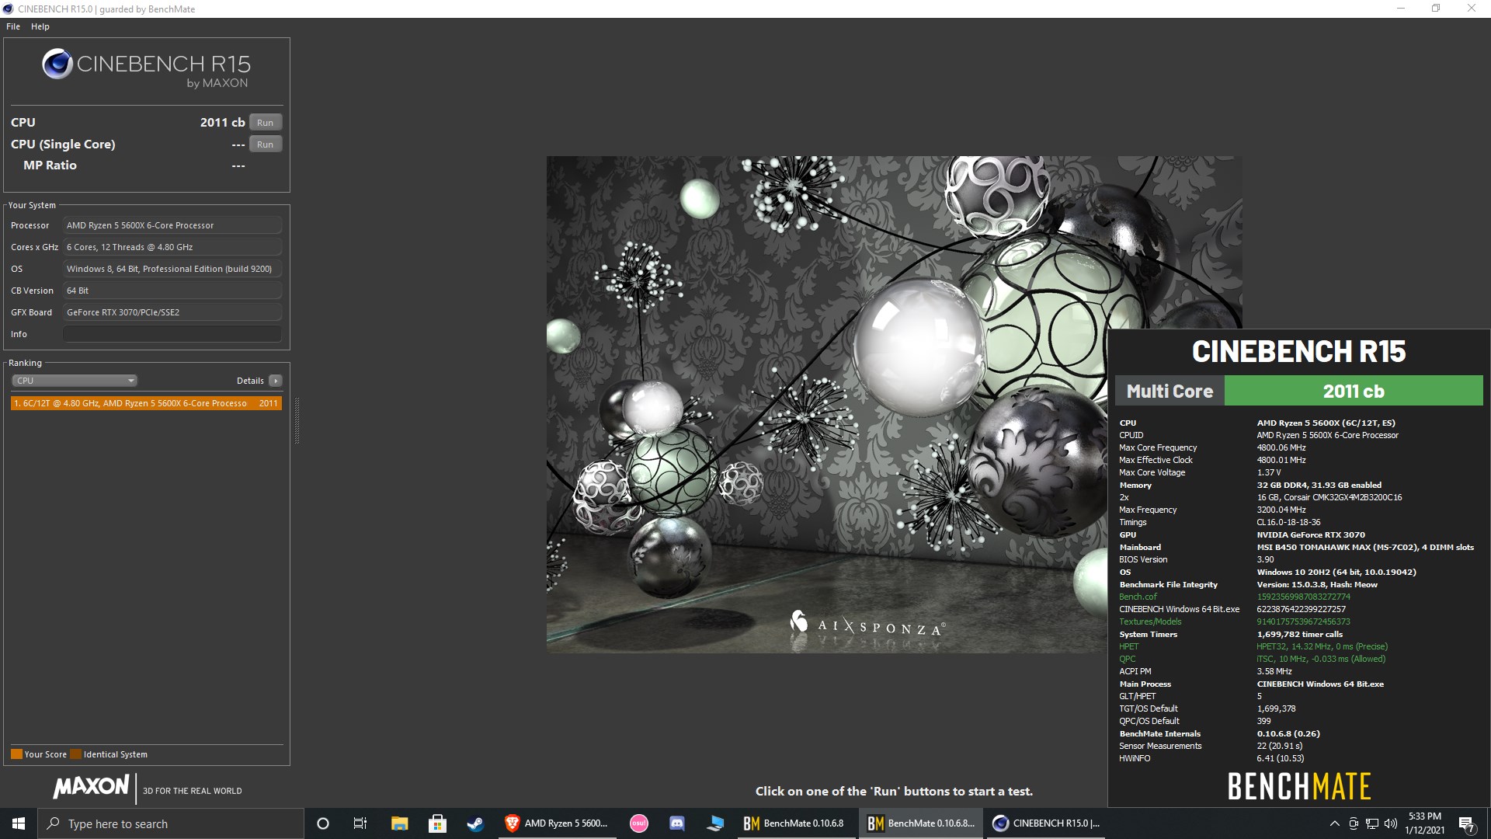This screenshot has height=839, width=1491.
Task: Open the Ranking CPU dropdown
Action: point(75,381)
